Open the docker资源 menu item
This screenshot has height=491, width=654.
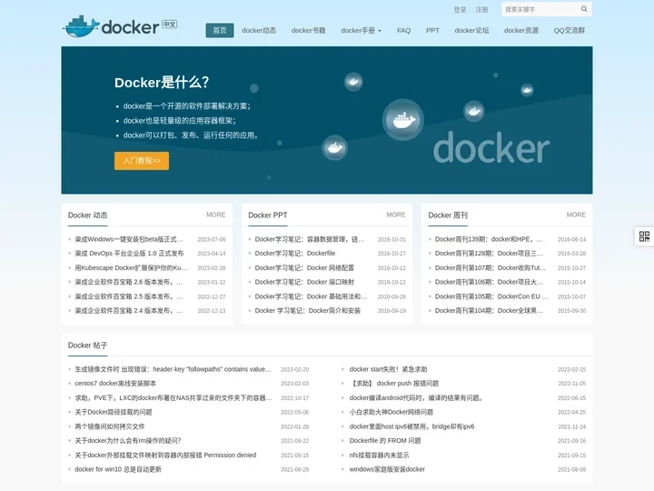coord(521,31)
